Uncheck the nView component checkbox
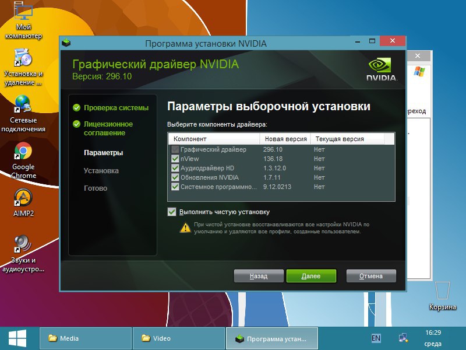Viewport: 466px width, 350px height. (x=175, y=159)
